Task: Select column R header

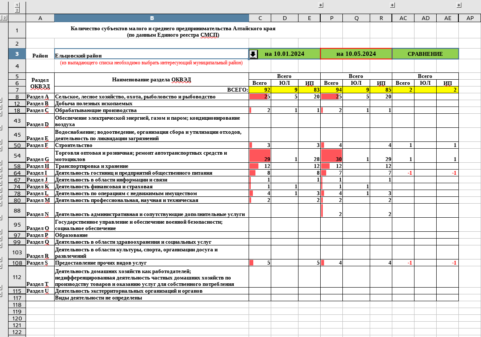Action: [x=381, y=18]
